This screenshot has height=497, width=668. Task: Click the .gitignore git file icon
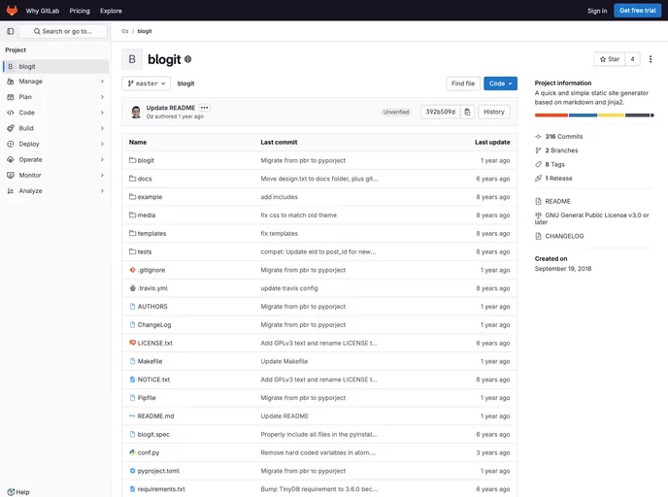tap(132, 270)
